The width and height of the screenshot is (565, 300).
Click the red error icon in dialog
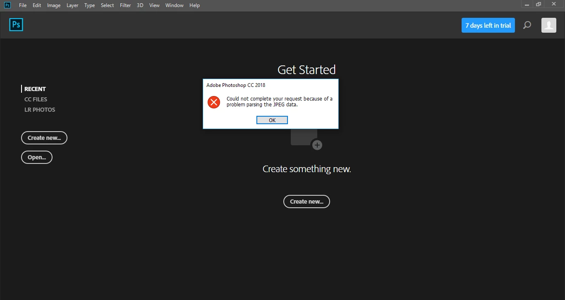point(214,102)
